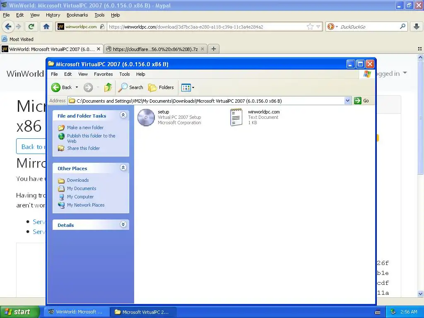Open the Most Visited bookmarks folder
This screenshot has height=318, width=424.
click(x=17, y=39)
